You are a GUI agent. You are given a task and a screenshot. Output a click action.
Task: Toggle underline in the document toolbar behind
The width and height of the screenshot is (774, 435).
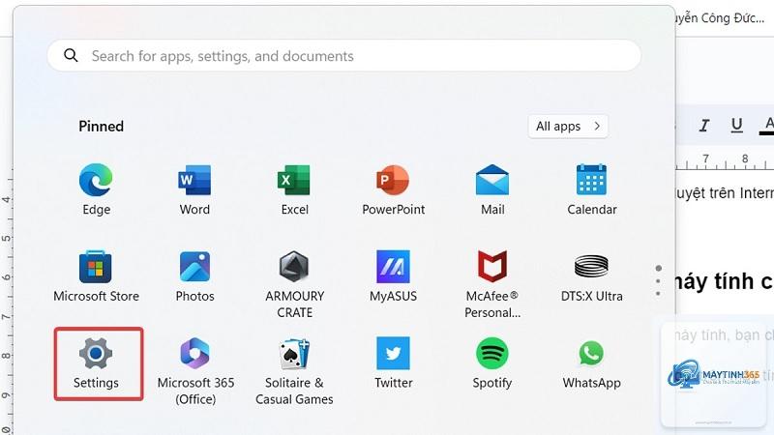click(736, 126)
